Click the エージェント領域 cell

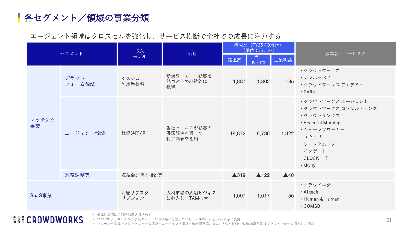click(x=89, y=133)
